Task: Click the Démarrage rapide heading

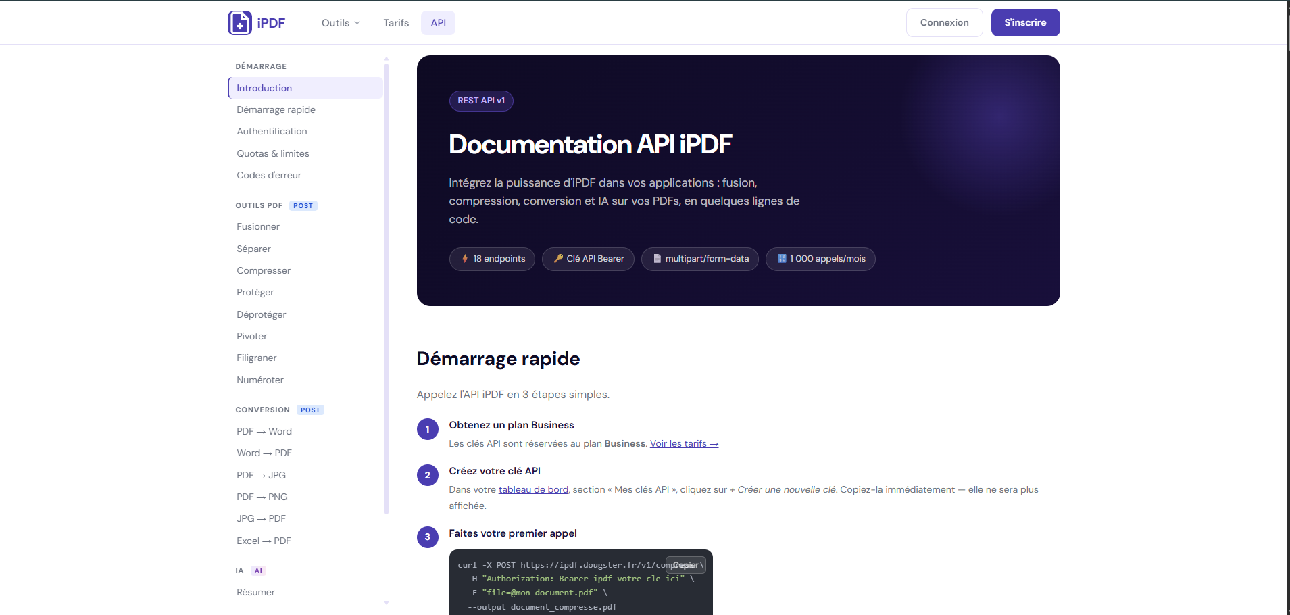Action: 498,359
